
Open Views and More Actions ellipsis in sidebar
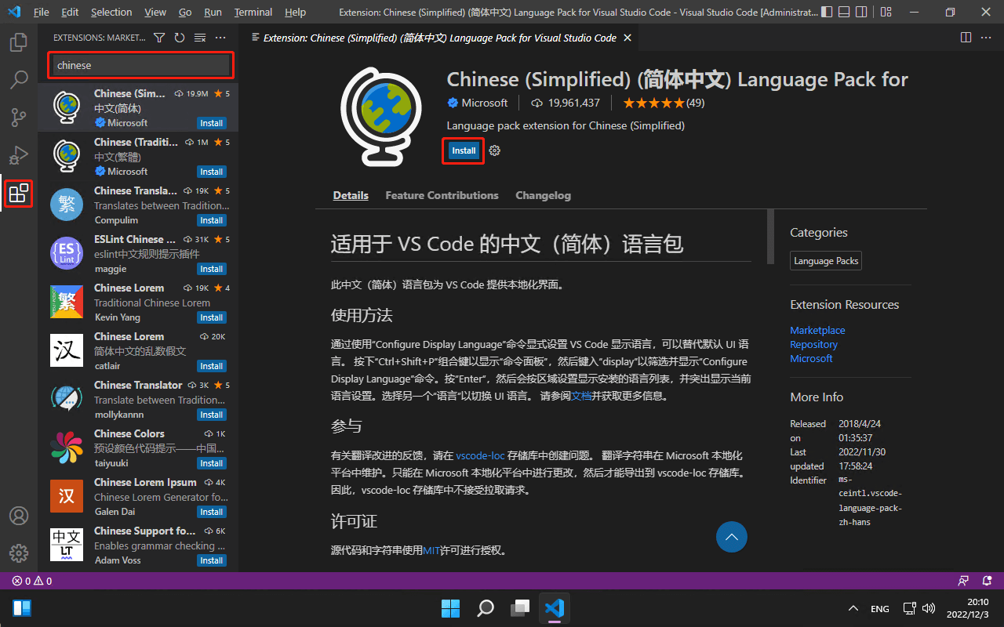tap(220, 38)
